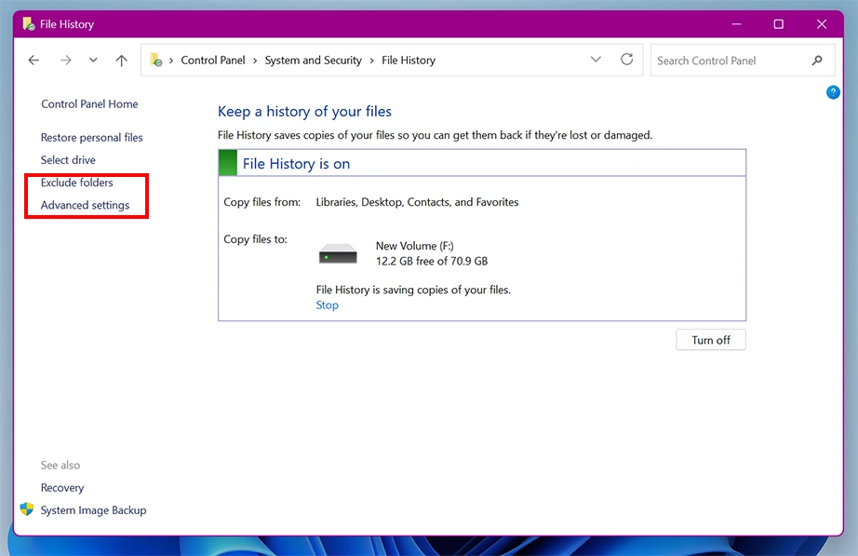Close the File History window
The image size is (858, 556).
(822, 24)
